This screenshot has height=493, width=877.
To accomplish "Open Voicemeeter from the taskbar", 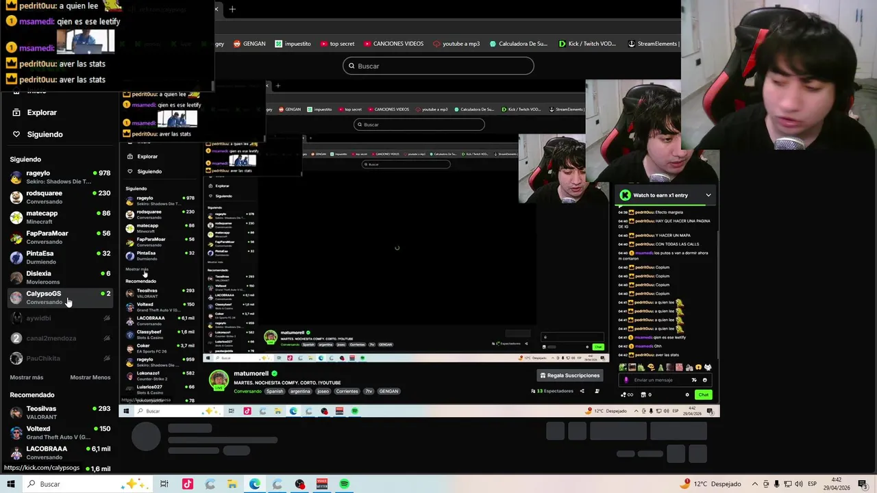I will click(x=322, y=484).
